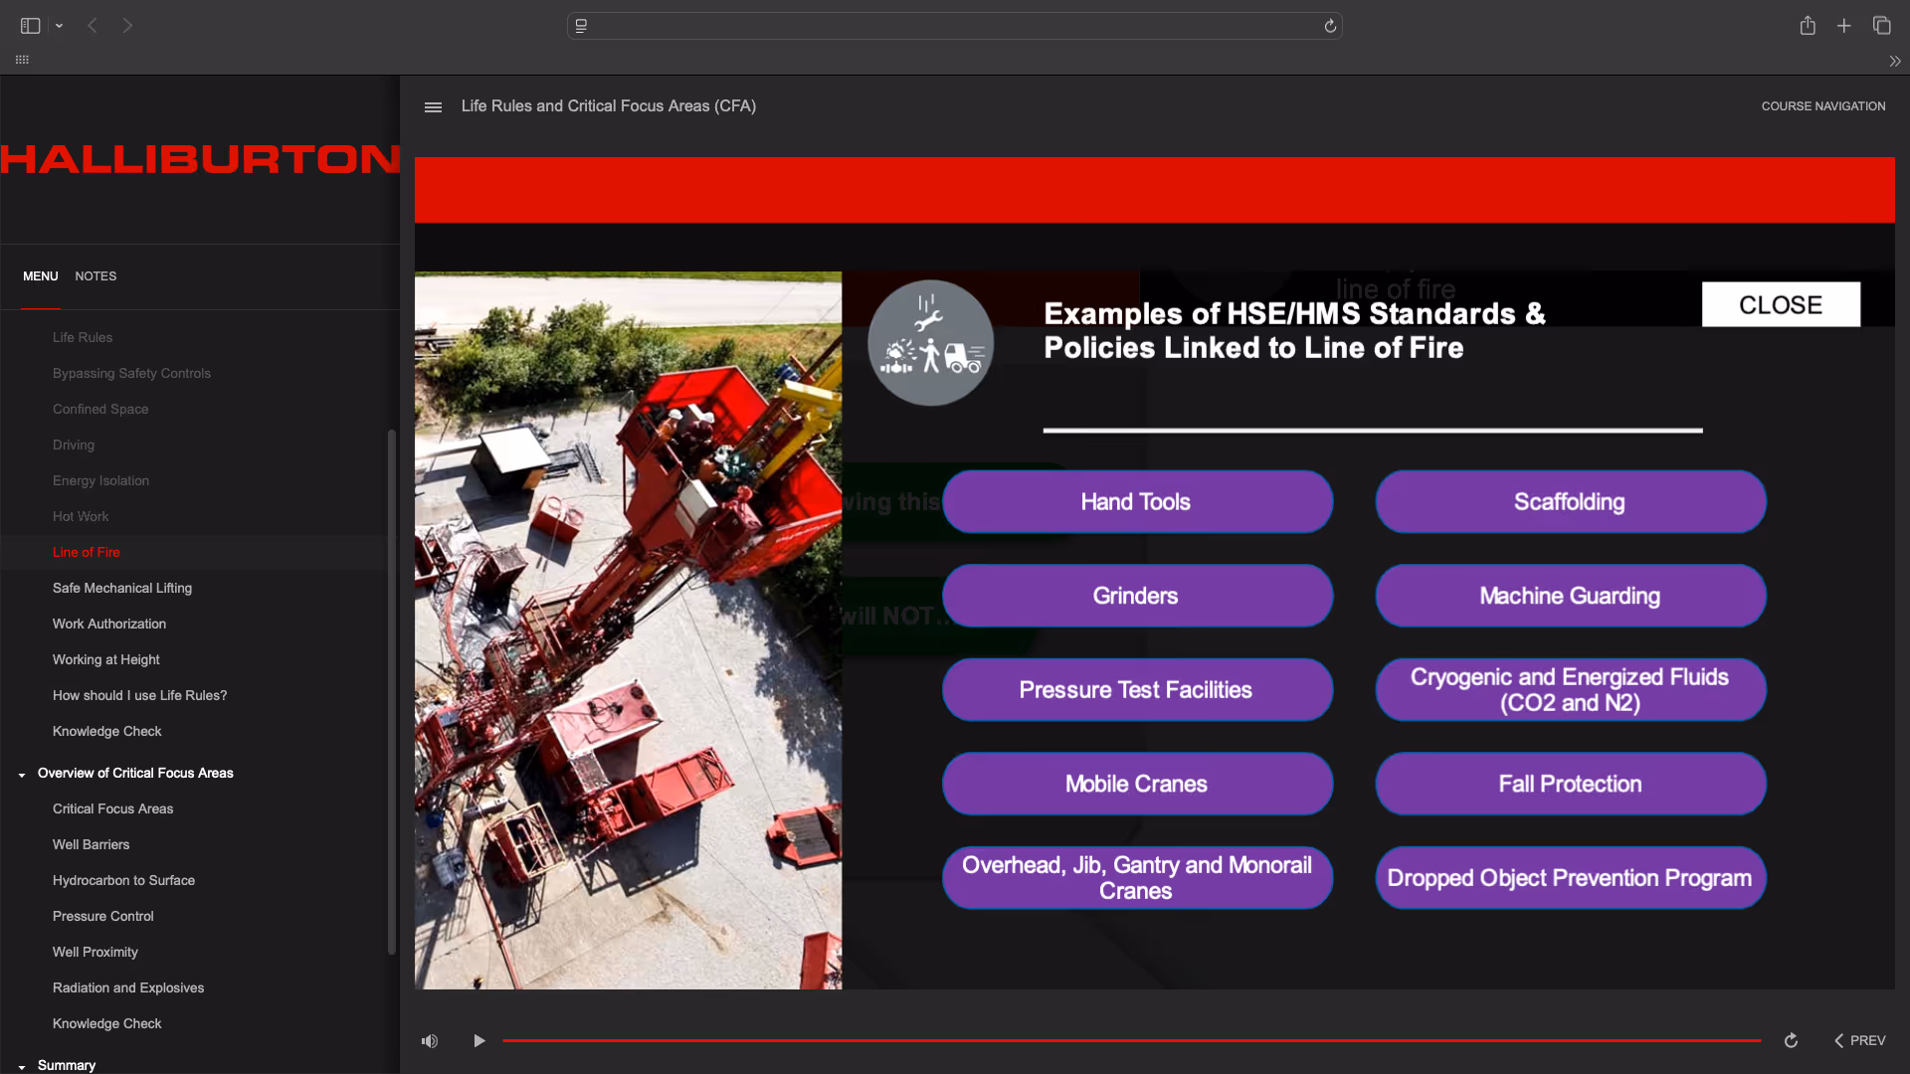Close the HSE/HMS standards popup
1910x1074 pixels.
tap(1780, 304)
